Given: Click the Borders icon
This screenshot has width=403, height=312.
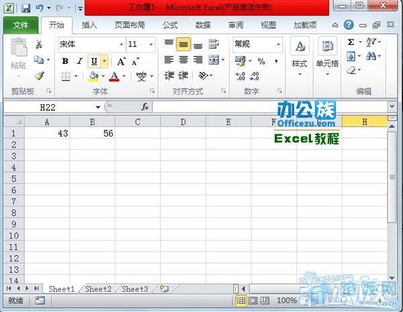Looking at the screenshot, I should point(66,77).
